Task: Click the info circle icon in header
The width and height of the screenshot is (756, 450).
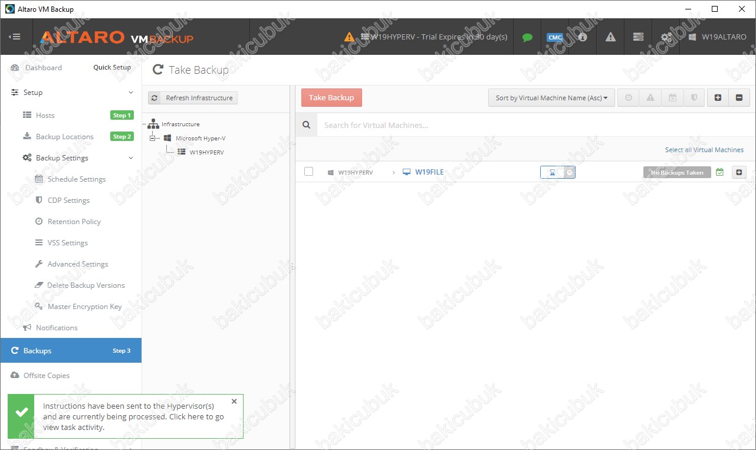Action: 583,37
